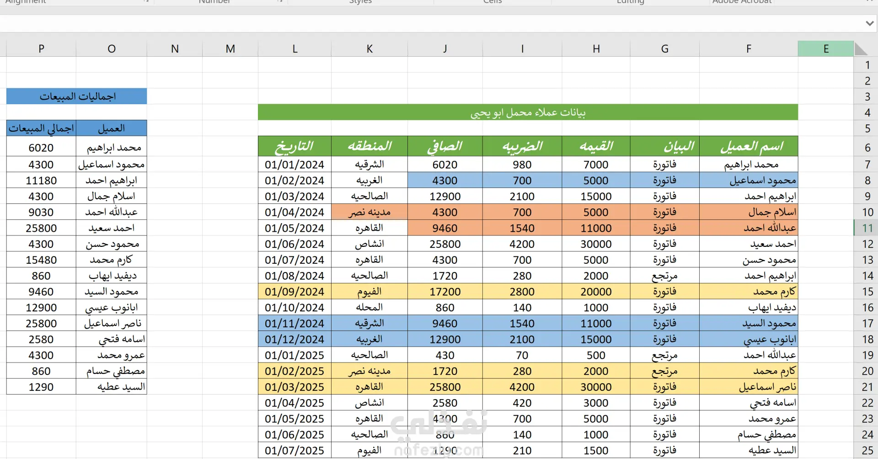Select date cell 01/01/2024
This screenshot has width=878, height=459.
[x=295, y=165]
